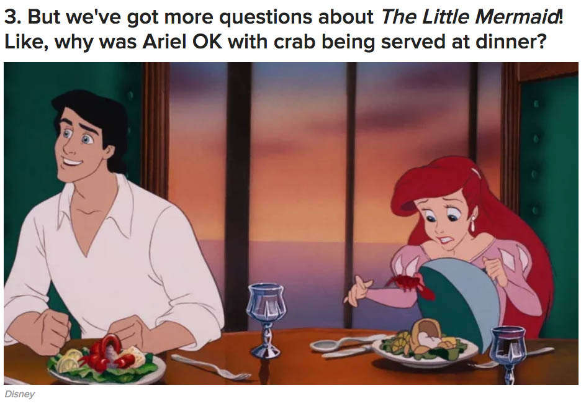Click the fork lying beside Eric's plate
581x406 pixels.
point(210,367)
